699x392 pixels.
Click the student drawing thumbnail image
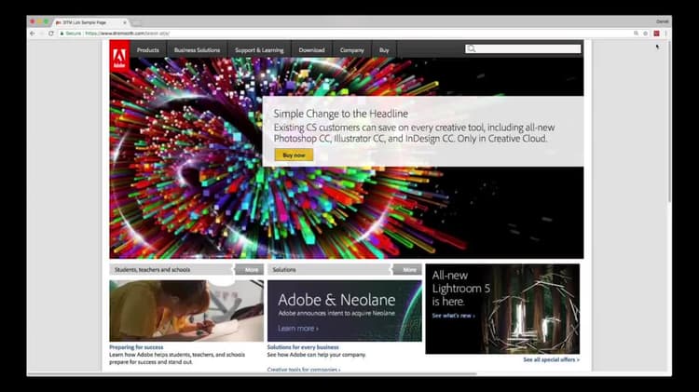coord(186,311)
